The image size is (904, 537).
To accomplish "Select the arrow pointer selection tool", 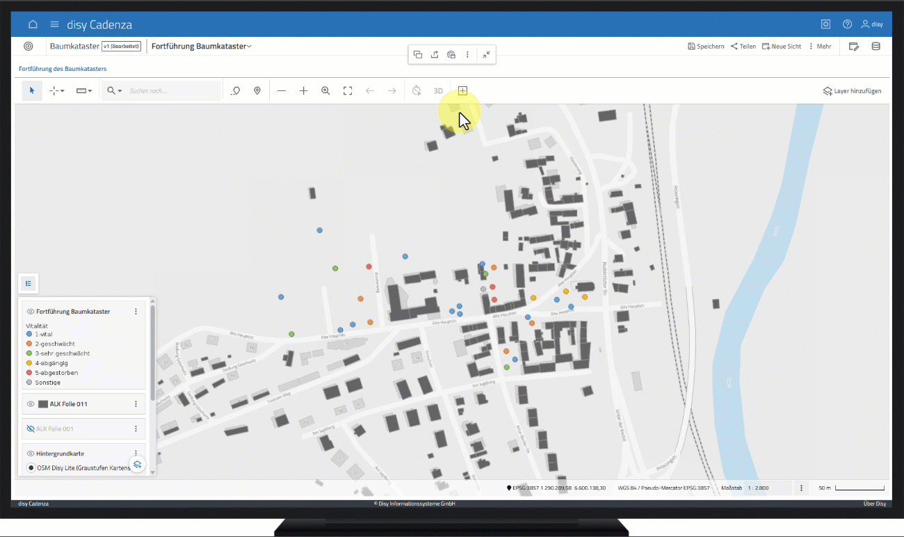I will pos(32,91).
